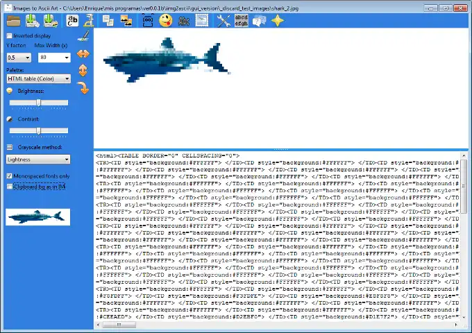The image size is (472, 333).
Task: Click the paintbrush icon beside Inverted display
Action: (x=84, y=36)
